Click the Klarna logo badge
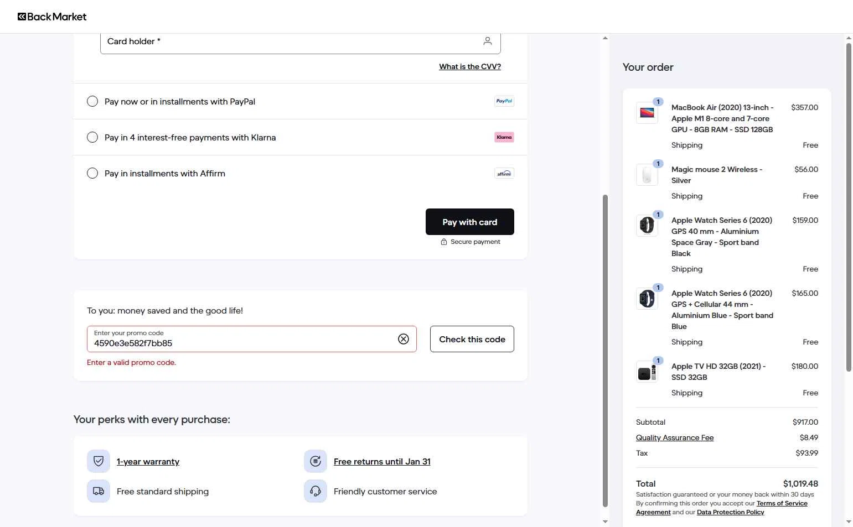The height and width of the screenshot is (527, 853). tap(504, 137)
